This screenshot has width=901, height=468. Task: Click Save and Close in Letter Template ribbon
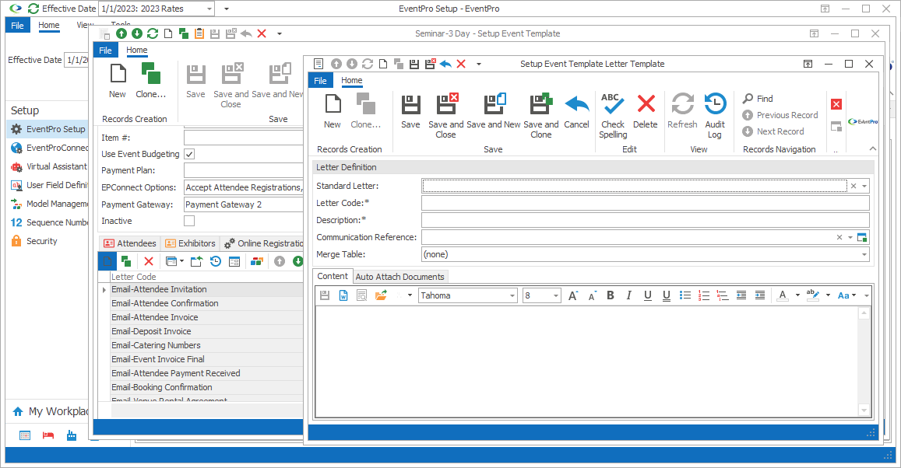(x=446, y=116)
